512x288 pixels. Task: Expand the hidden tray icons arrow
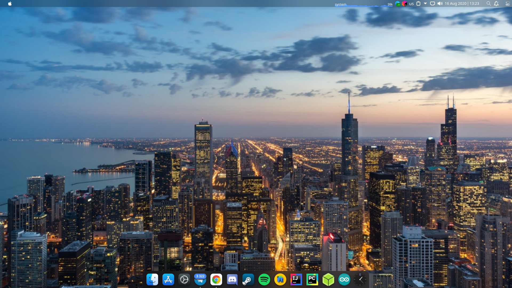[425, 3]
